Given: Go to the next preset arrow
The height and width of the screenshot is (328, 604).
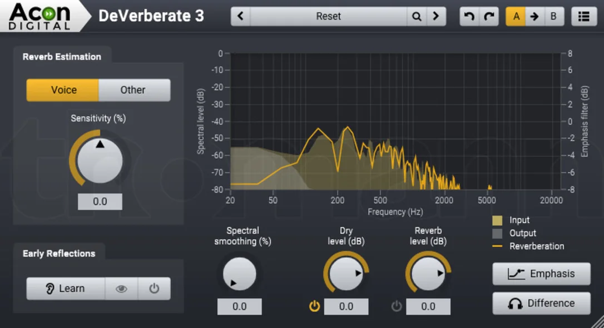Looking at the screenshot, I should click(436, 16).
